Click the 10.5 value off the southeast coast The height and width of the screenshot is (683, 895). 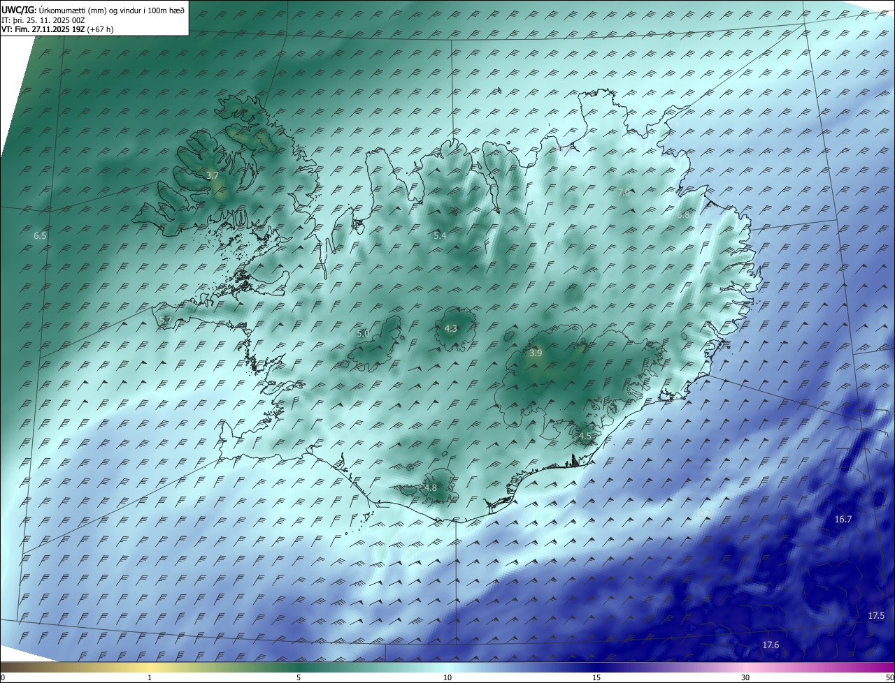coord(702,513)
